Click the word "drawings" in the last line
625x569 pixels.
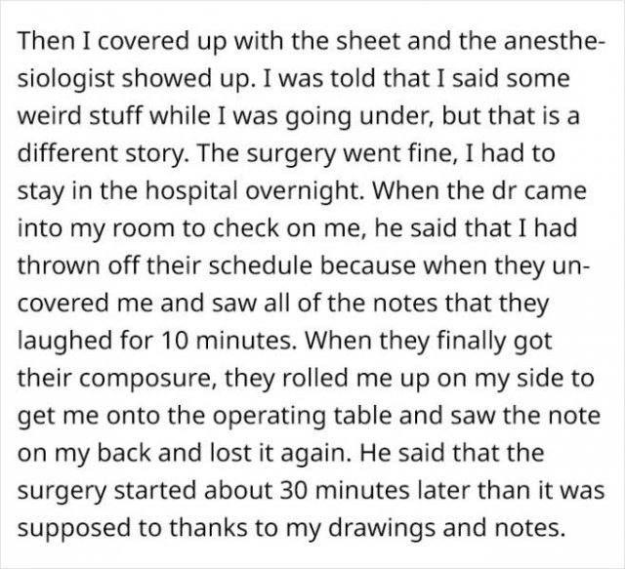(382, 528)
